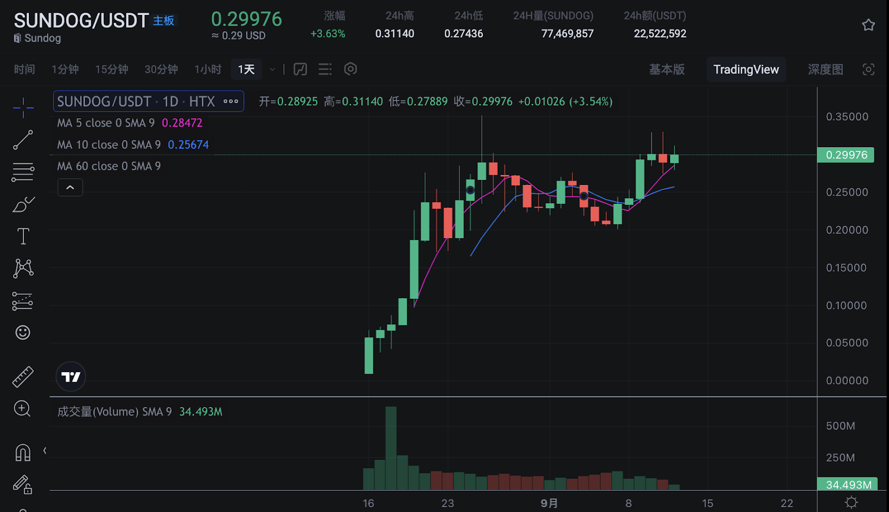
Task: Click the Sundog coin name link
Action: point(42,38)
